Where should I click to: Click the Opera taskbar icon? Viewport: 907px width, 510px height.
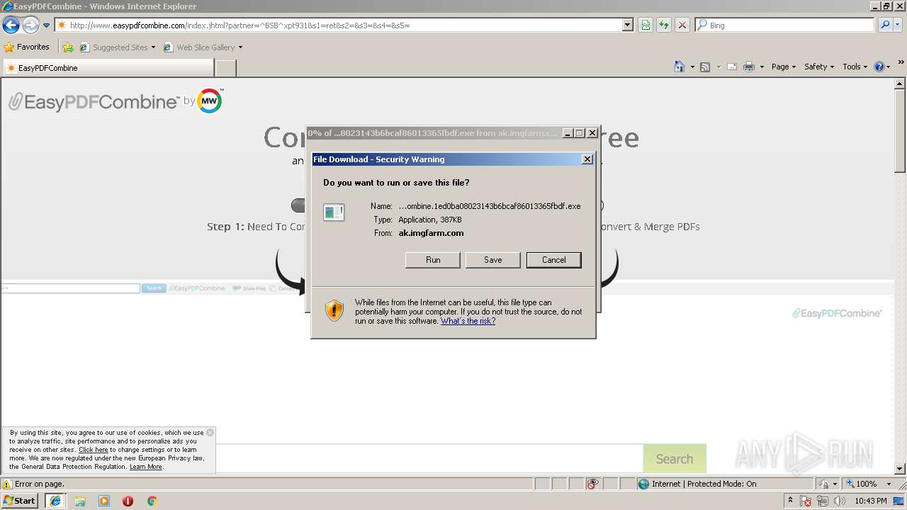(128, 501)
